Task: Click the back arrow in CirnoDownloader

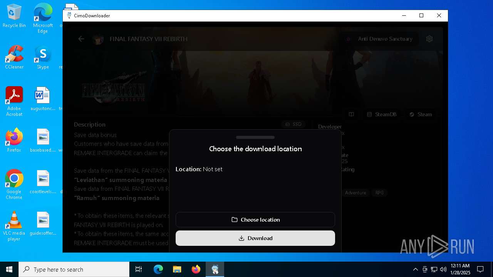Action: coord(81,39)
